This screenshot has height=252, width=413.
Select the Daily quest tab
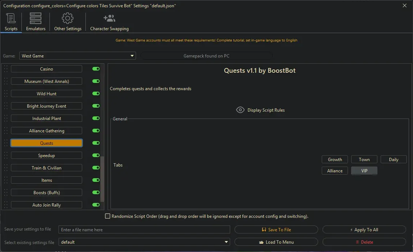click(x=393, y=159)
